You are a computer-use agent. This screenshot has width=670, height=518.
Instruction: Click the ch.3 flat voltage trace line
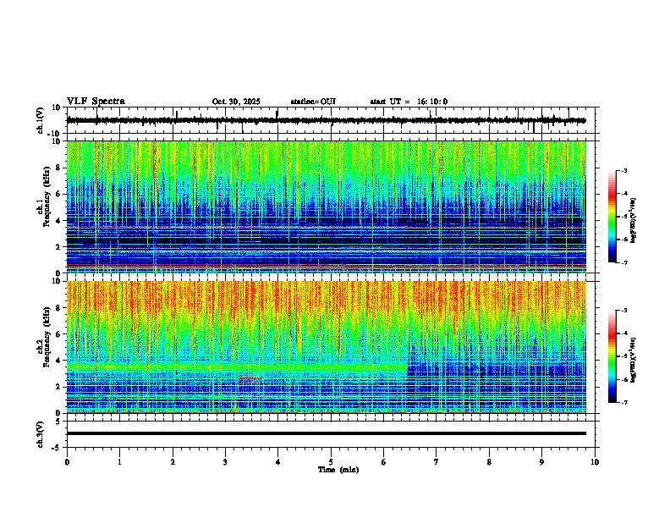coord(327,433)
